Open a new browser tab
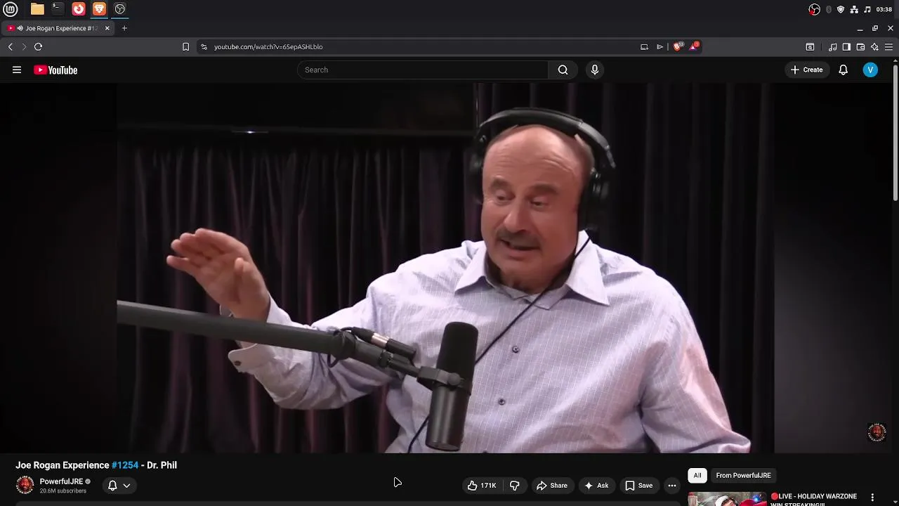The width and height of the screenshot is (899, 506). (x=124, y=28)
